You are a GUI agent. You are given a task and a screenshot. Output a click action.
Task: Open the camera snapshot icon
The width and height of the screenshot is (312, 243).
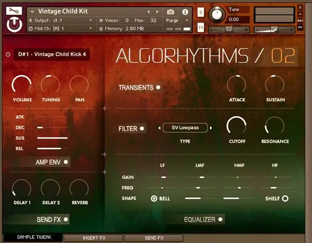pos(171,12)
